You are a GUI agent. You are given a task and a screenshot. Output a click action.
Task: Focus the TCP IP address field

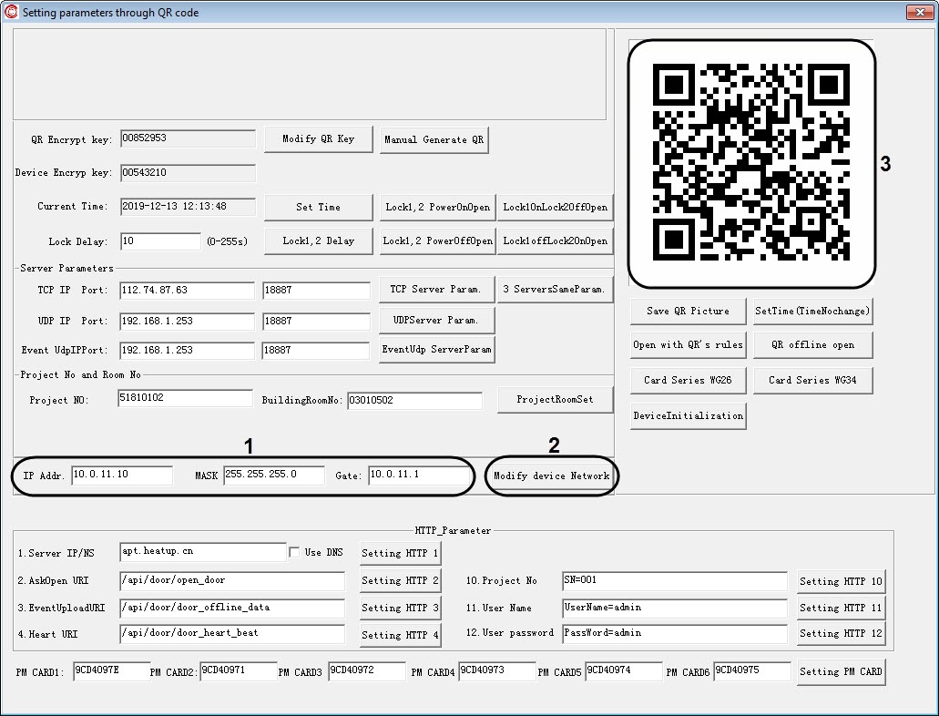coord(187,291)
